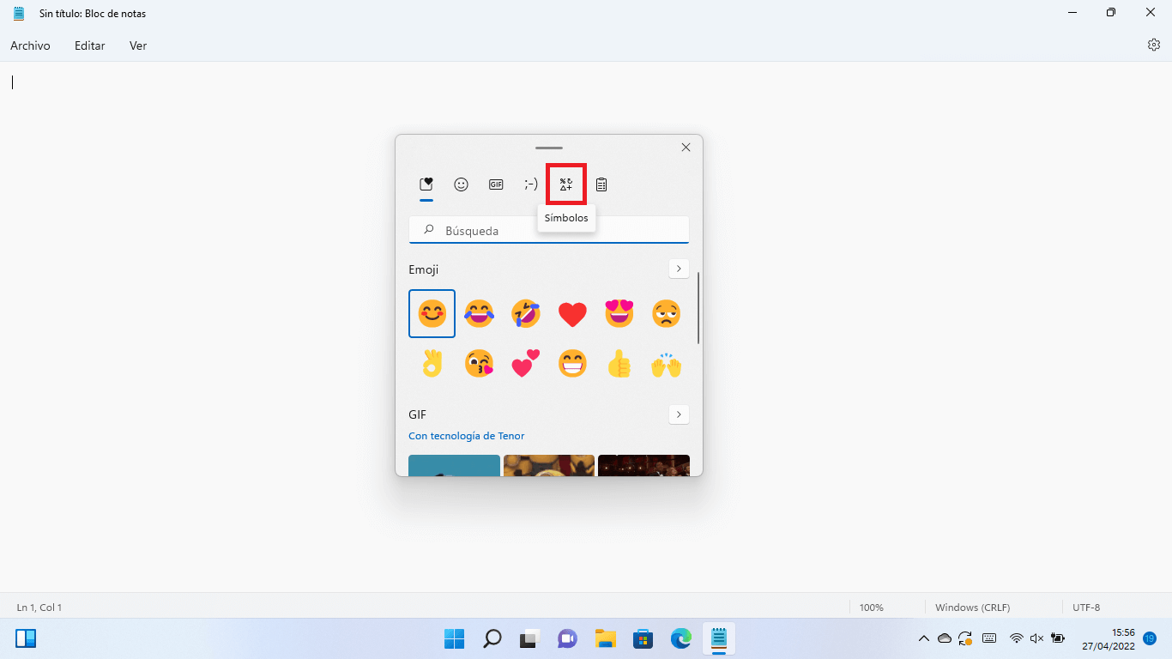Insert the smiling blushing face emoji

tap(432, 314)
